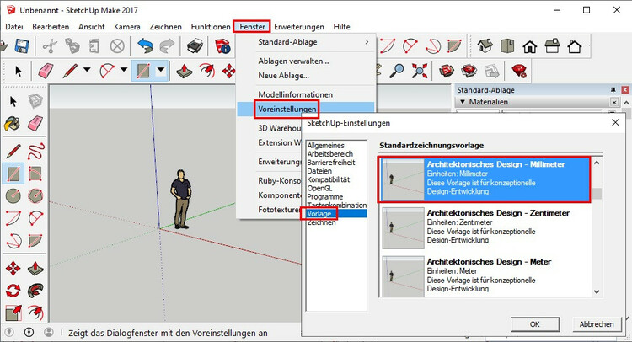This screenshot has height=342, width=632.
Task: Click the tray scroll-up chevron
Action: click(626, 103)
